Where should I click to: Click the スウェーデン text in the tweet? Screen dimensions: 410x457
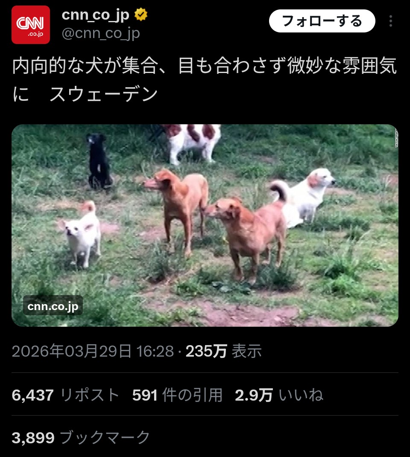pyautogui.click(x=103, y=94)
